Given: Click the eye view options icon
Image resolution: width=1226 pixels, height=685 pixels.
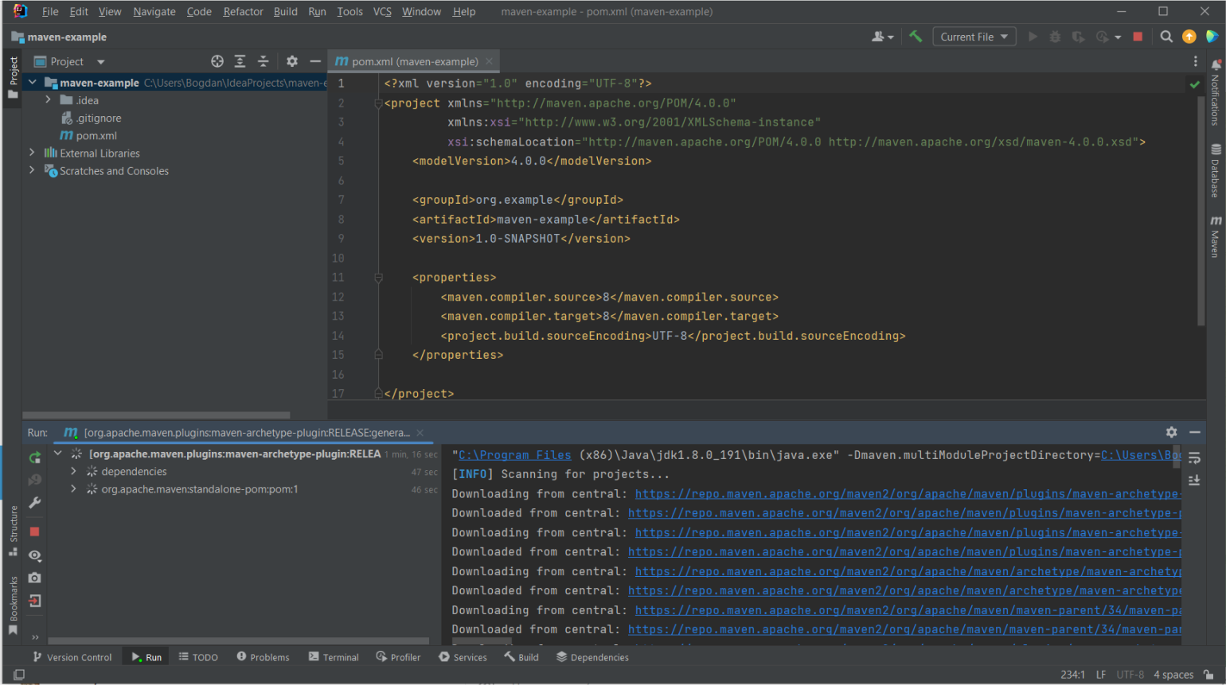Looking at the screenshot, I should click(34, 555).
